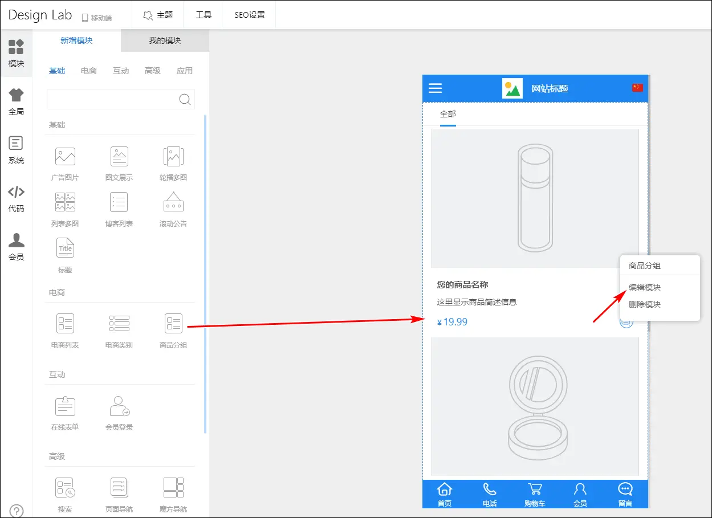712x518 pixels.
Task: Click the 购物车 cart button in preview
Action: 535,495
